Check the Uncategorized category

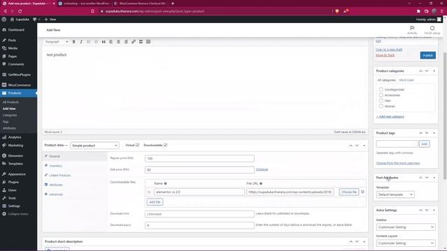[381, 89]
